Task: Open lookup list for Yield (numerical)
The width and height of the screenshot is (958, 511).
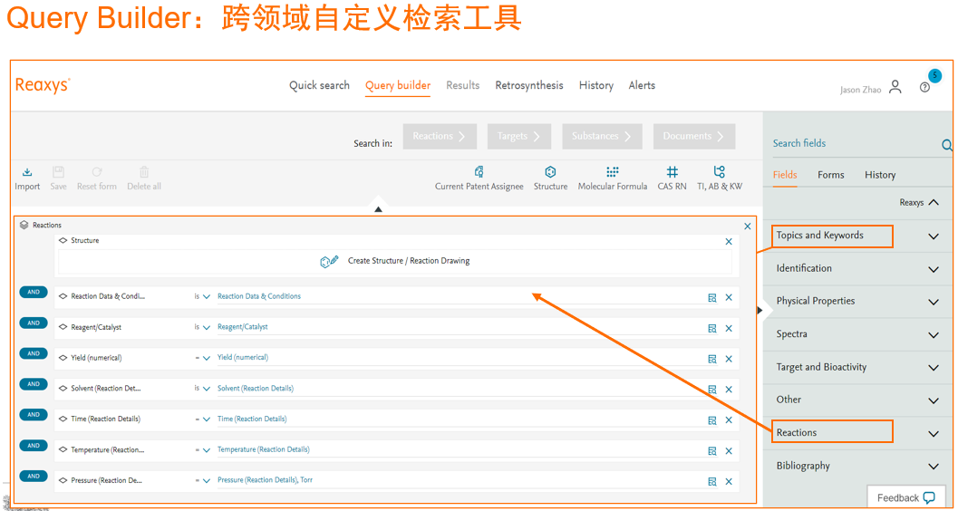Action: 711,359
